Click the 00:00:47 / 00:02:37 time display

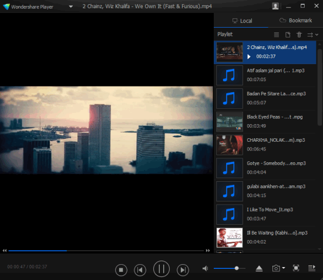27,266
